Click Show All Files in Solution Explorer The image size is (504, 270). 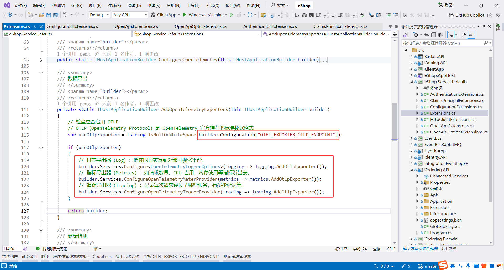[441, 35]
